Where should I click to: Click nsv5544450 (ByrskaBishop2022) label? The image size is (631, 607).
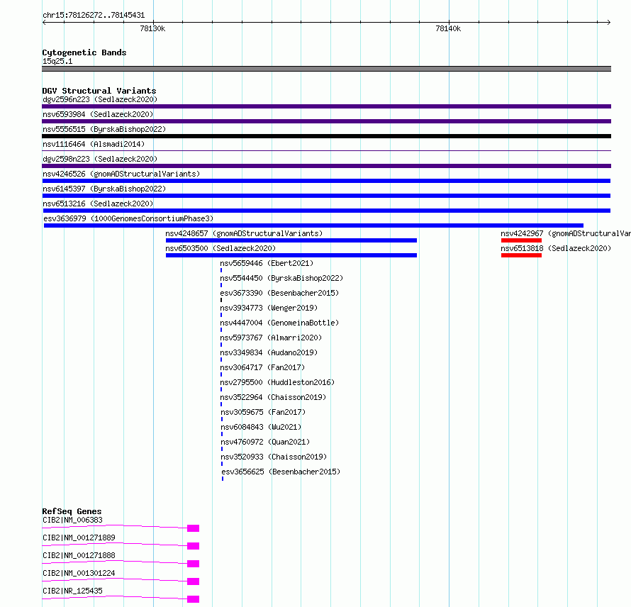pos(281,278)
